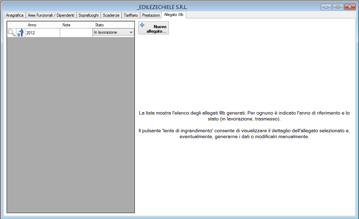Create a new allegato with Nuovo allegato button
The width and height of the screenshot is (359, 219).
(x=154, y=28)
